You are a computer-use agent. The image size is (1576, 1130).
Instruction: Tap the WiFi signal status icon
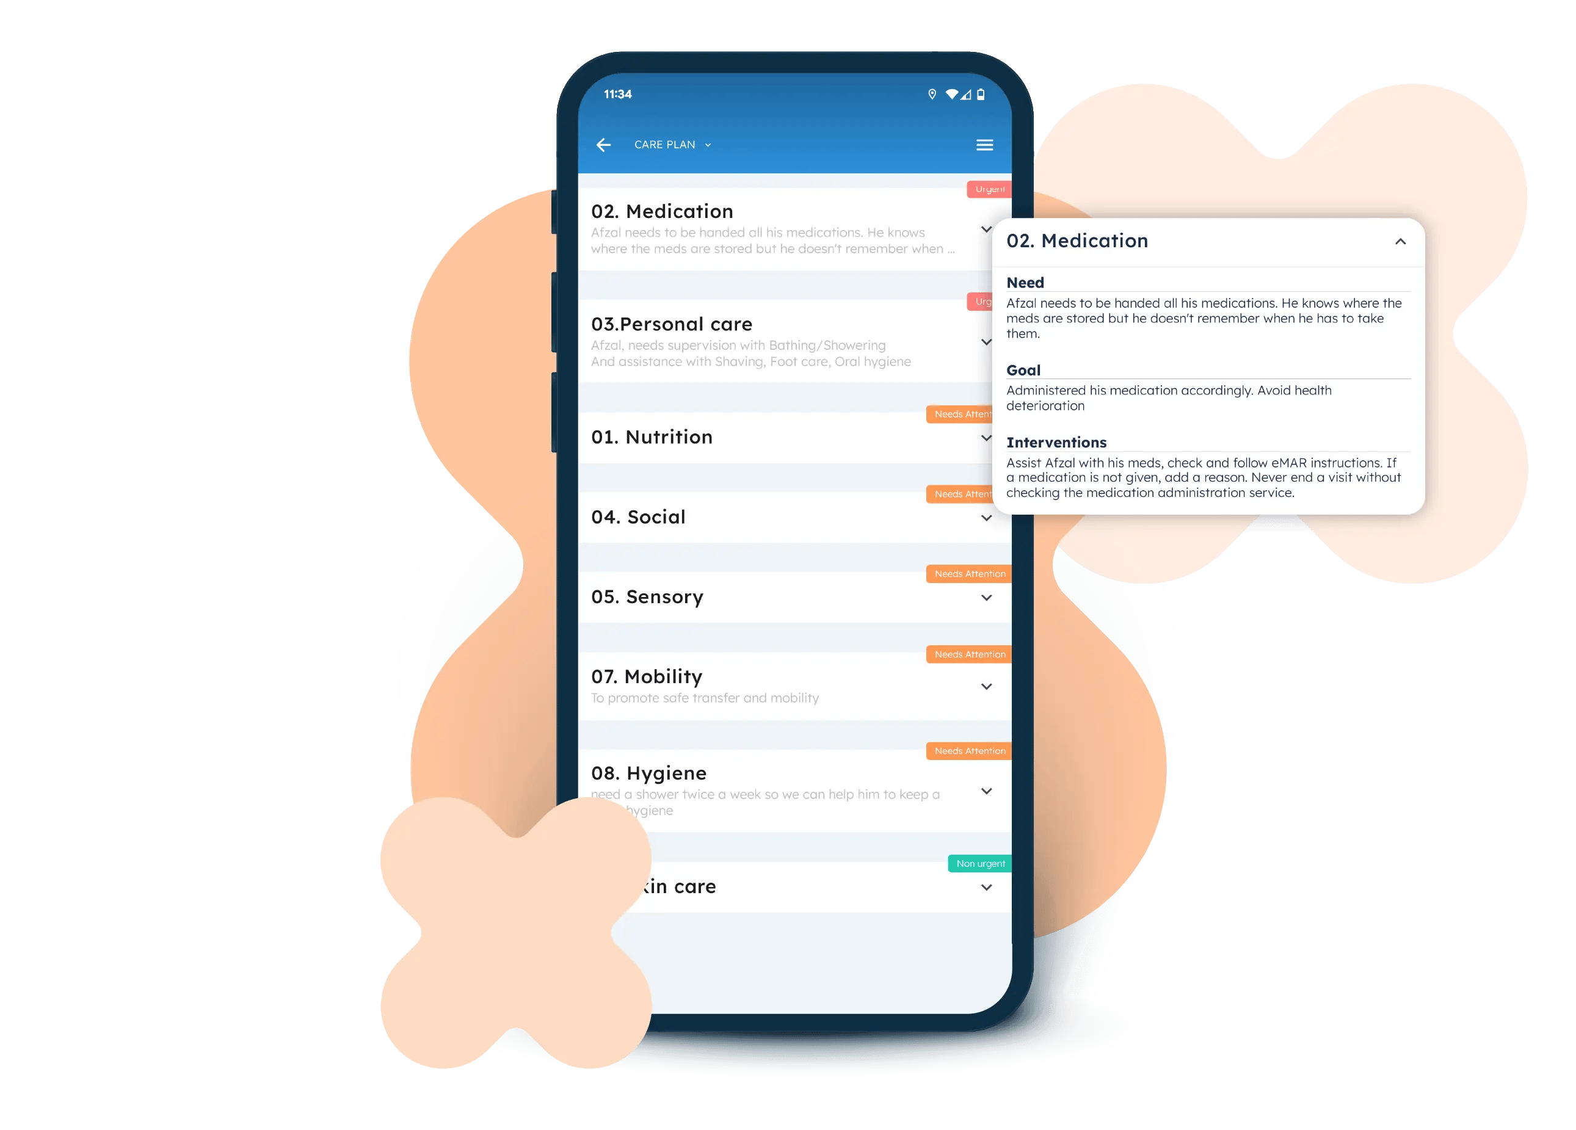coord(949,93)
